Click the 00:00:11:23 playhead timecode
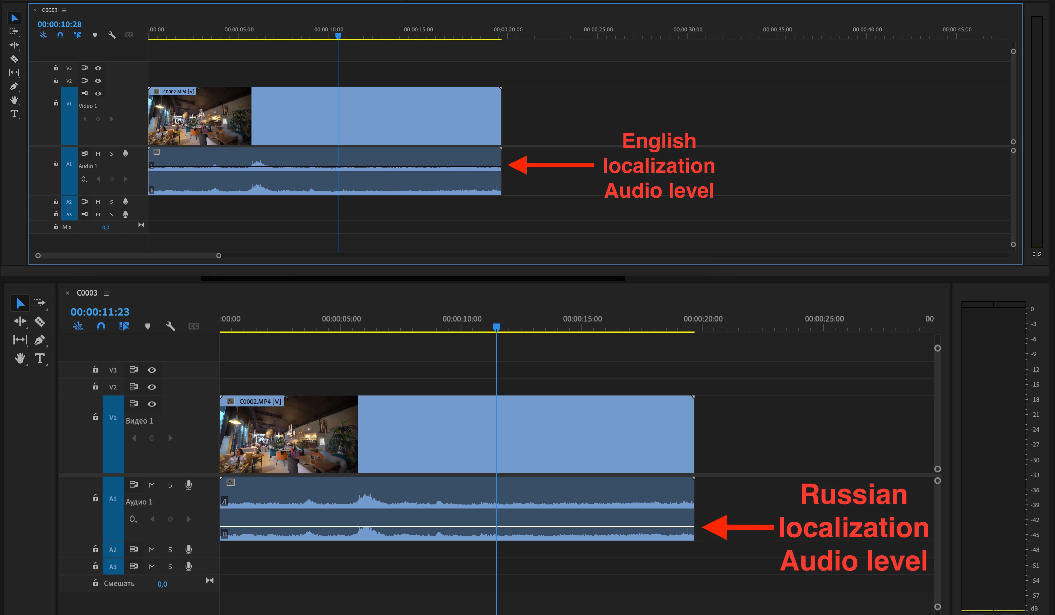This screenshot has width=1055, height=615. pyautogui.click(x=100, y=312)
